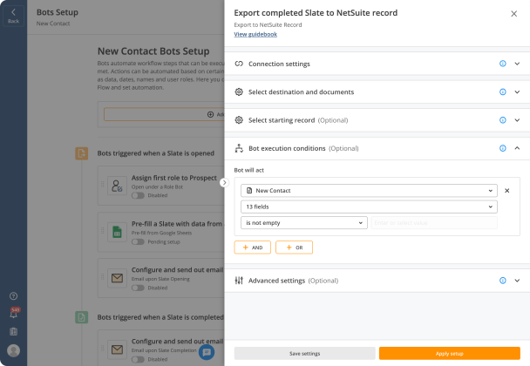Click envelope icon for Email upon Slate Completion
530x366 pixels.
click(x=117, y=349)
